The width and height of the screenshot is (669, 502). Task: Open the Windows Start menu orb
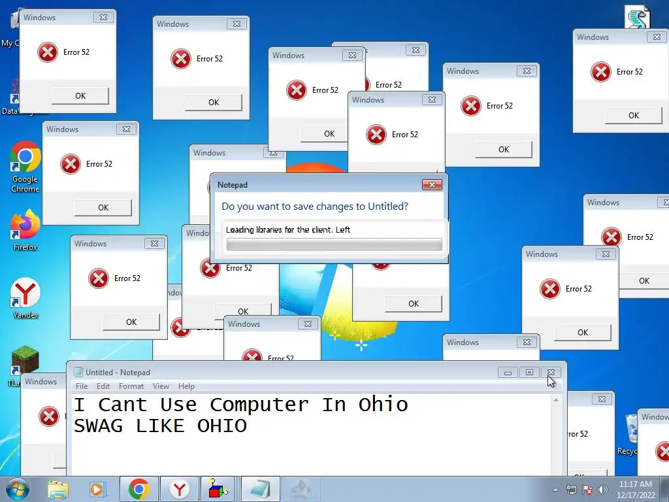[18, 490]
